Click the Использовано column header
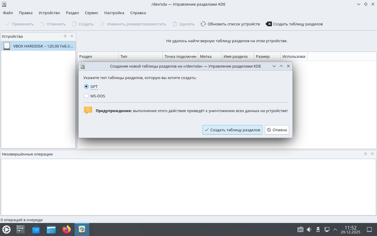 click(x=294, y=56)
